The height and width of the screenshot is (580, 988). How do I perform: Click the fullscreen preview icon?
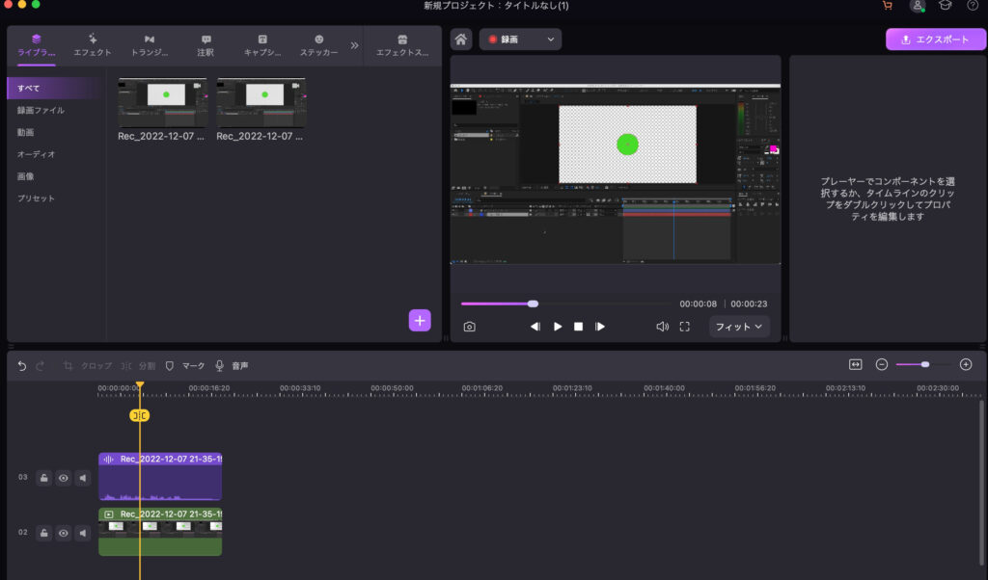tap(684, 327)
